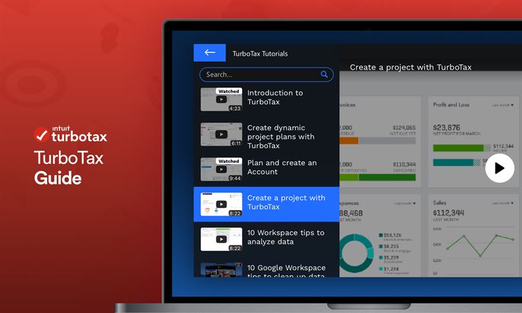Click the $124,065 not due yet amount
522x313 pixels.
point(404,128)
